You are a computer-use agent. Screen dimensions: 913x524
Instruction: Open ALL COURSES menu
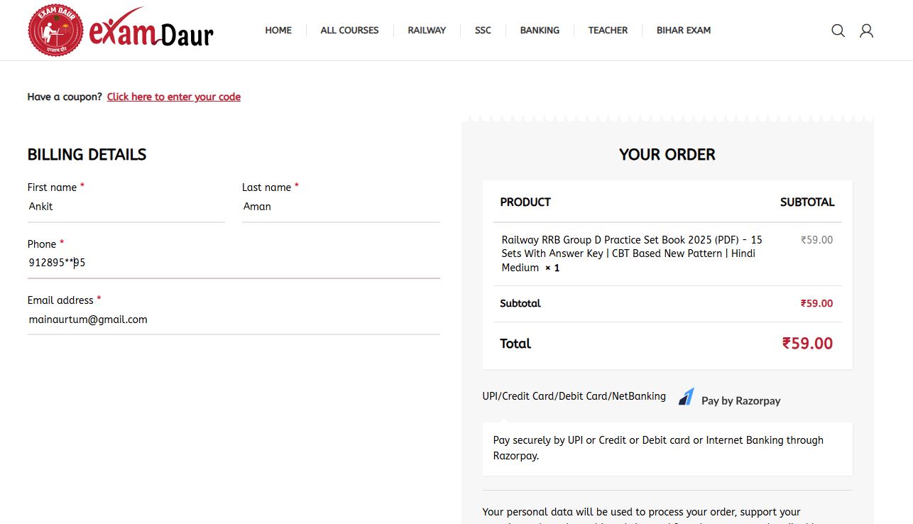coord(349,31)
